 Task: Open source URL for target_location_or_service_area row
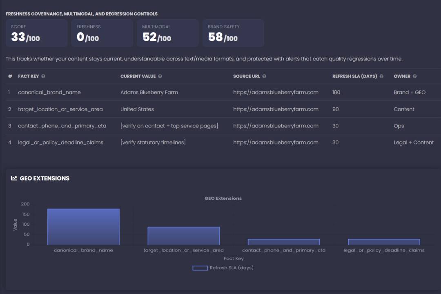(x=276, y=109)
